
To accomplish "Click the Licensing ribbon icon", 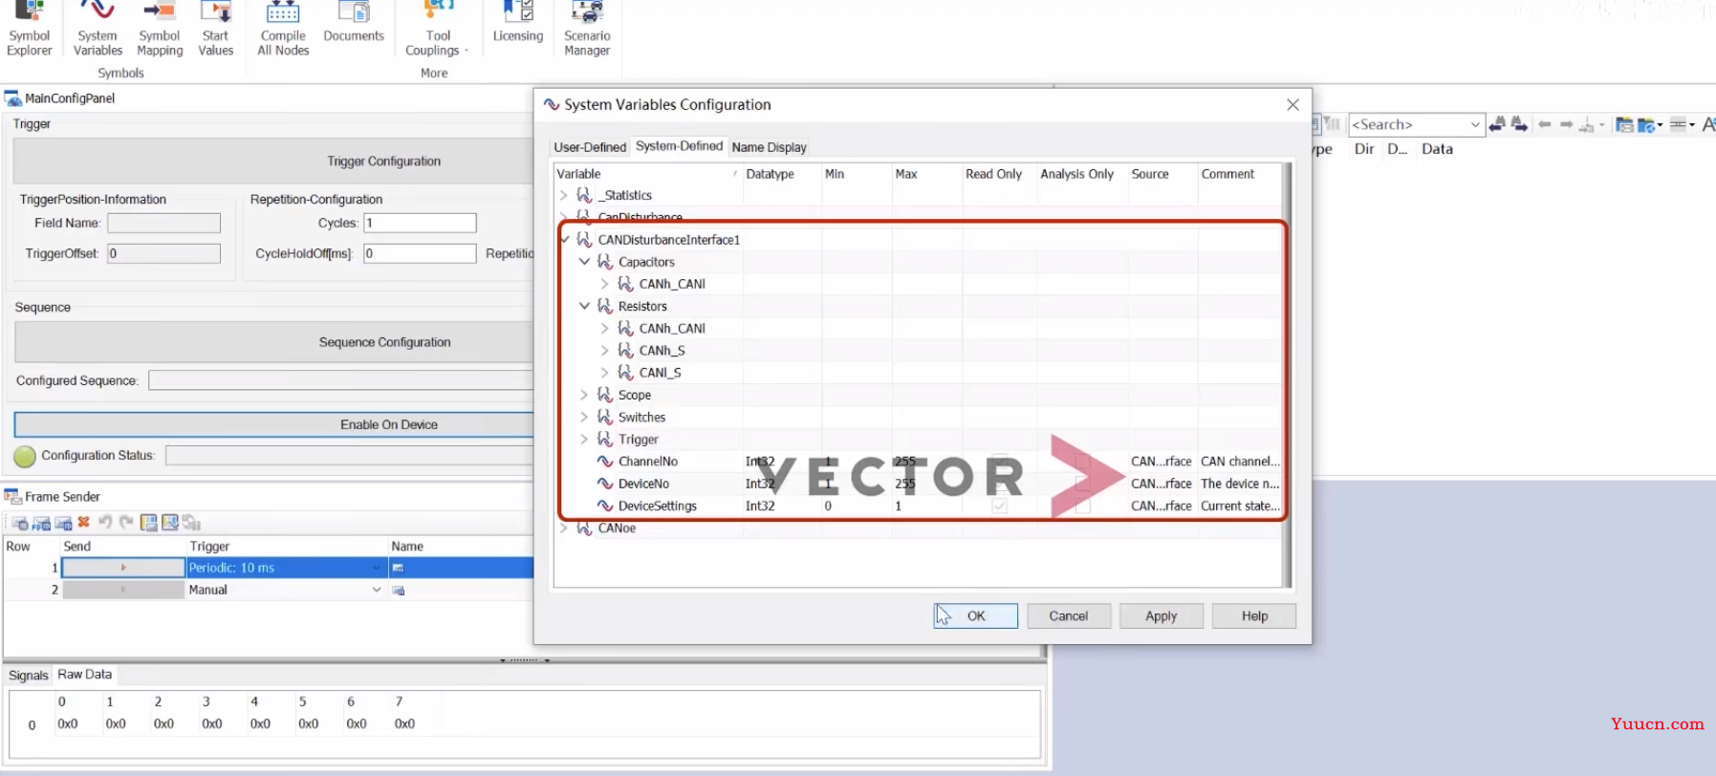I will coord(518,23).
